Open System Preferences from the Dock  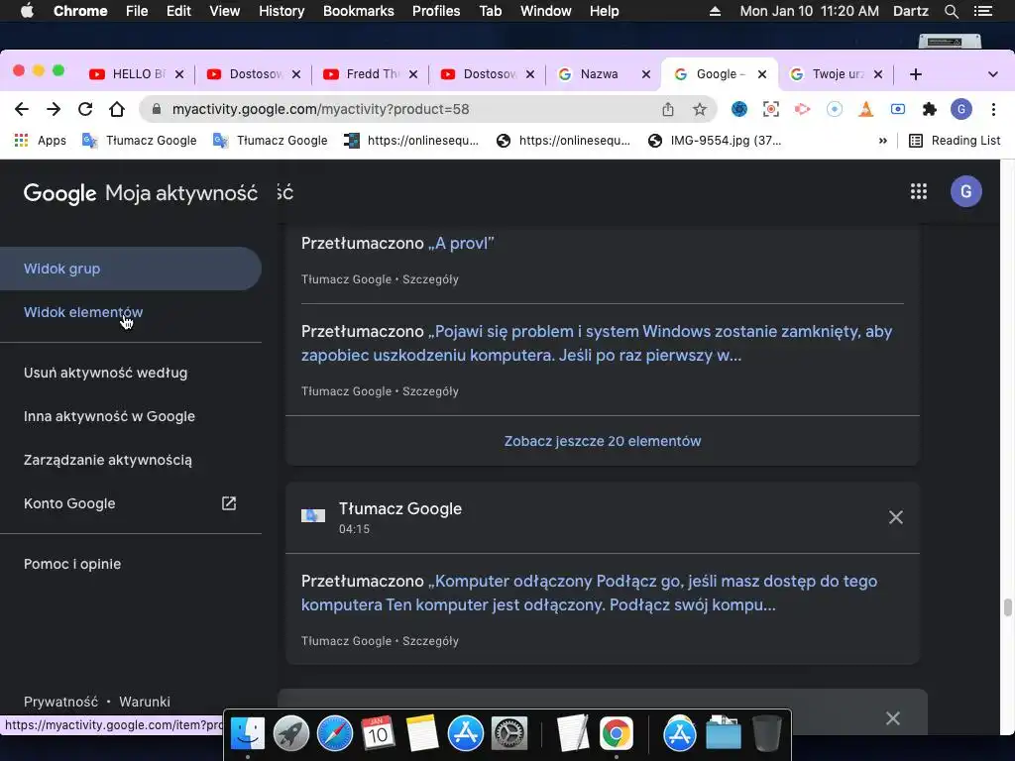509,734
